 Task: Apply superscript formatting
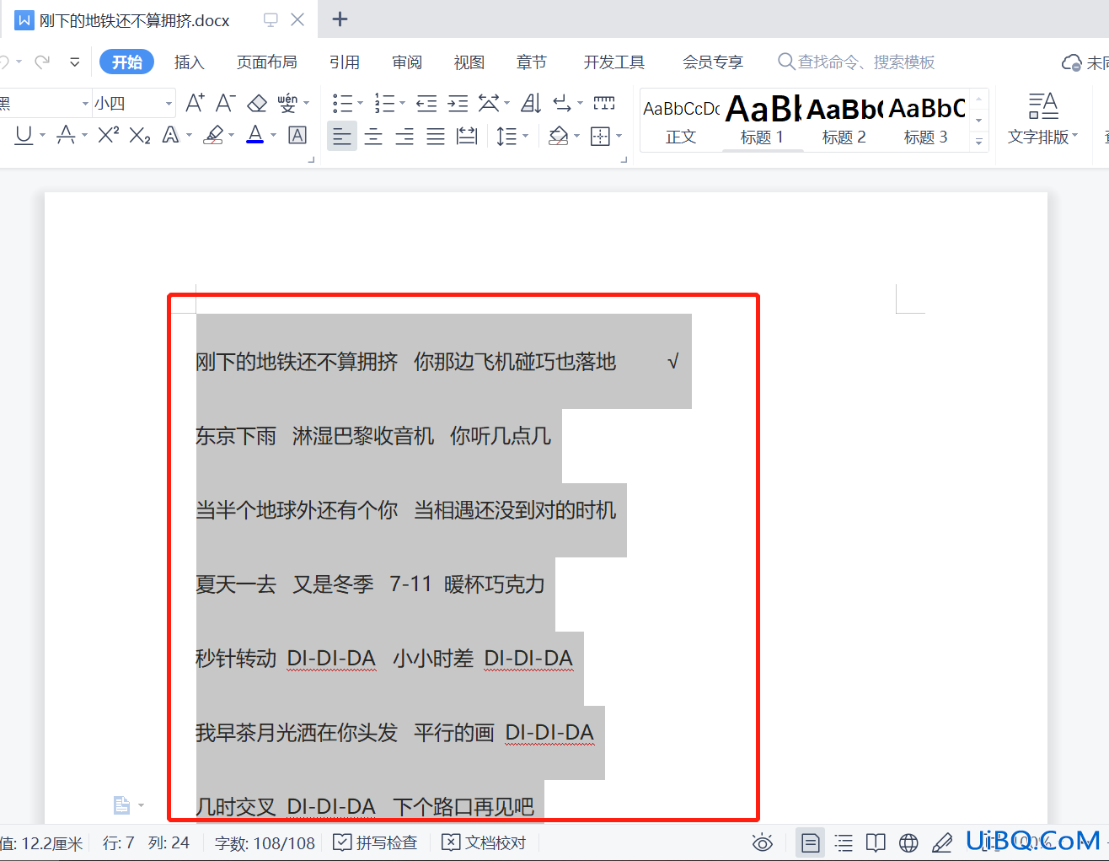pos(108,135)
